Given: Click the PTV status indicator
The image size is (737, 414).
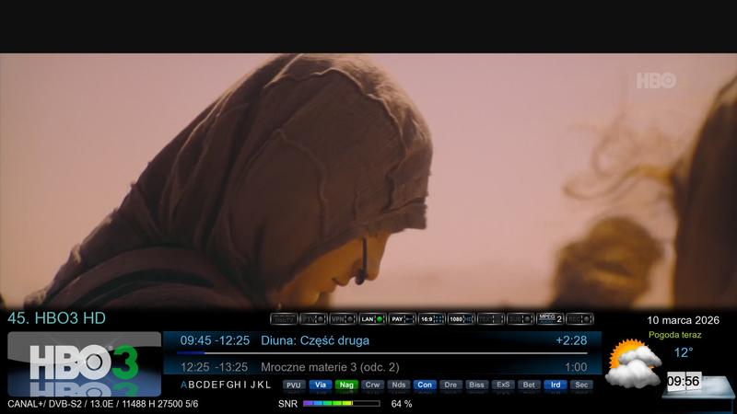Looking at the screenshot, I should (313, 319).
